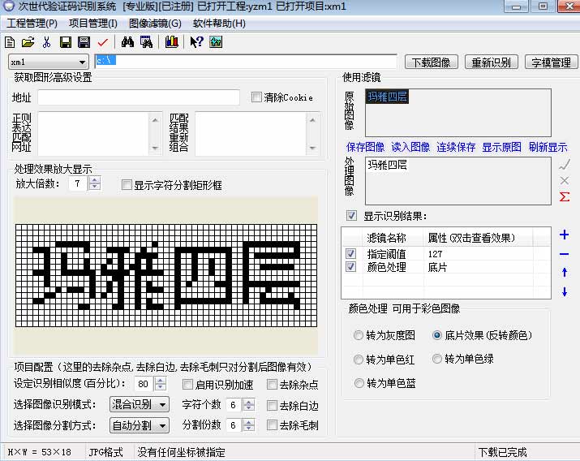Increase 放大倍数 with the up spinner arrow

click(x=95, y=181)
